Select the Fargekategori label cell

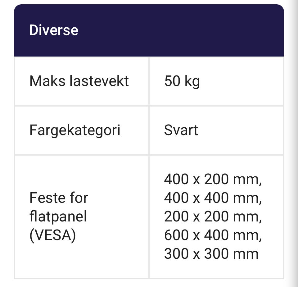(82, 130)
